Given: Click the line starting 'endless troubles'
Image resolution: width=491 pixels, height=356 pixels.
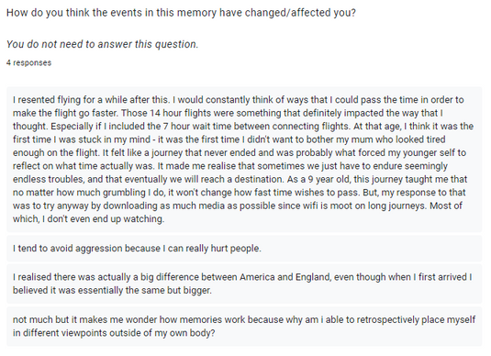Looking at the screenshot, I should click(240, 180).
